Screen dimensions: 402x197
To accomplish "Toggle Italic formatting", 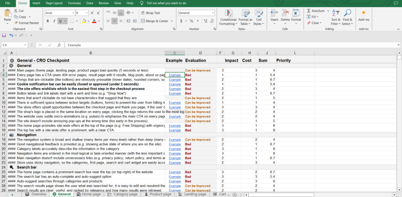I will click(54, 21).
